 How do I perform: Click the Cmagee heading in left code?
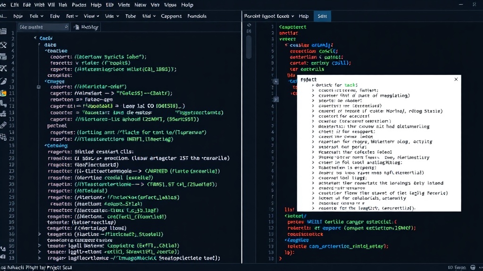coord(56,81)
